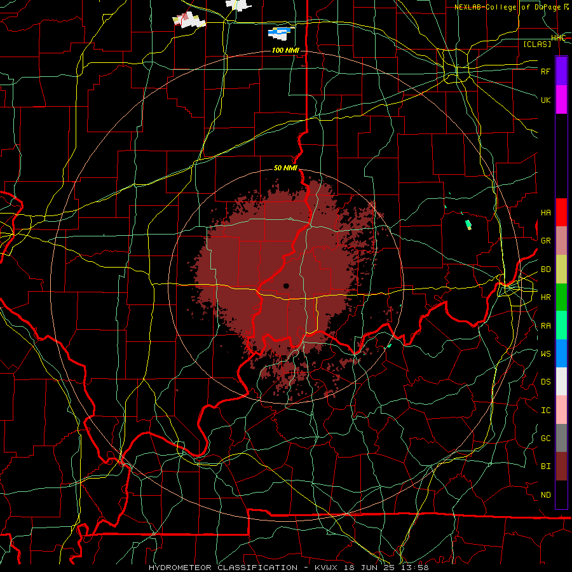The height and width of the screenshot is (572, 572).
Task: Click the GR legend label
Action: (x=545, y=241)
